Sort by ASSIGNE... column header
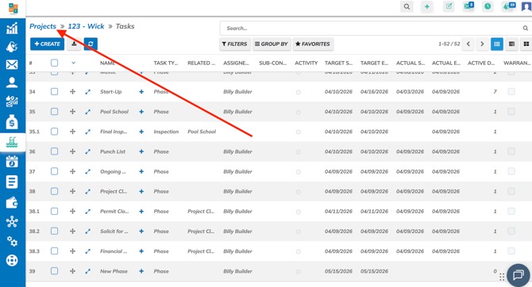 pyautogui.click(x=236, y=63)
